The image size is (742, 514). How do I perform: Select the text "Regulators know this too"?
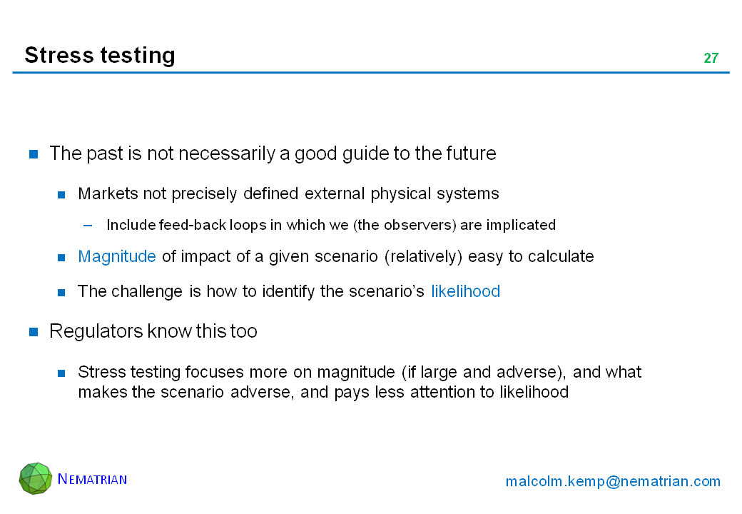point(153,331)
